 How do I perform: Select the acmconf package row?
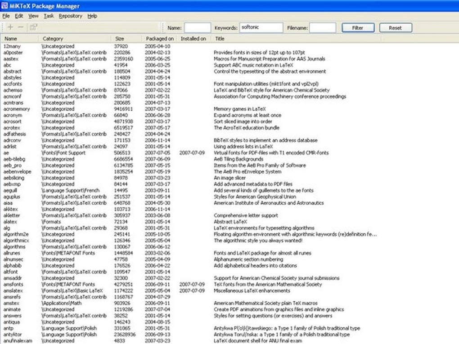(x=190, y=97)
